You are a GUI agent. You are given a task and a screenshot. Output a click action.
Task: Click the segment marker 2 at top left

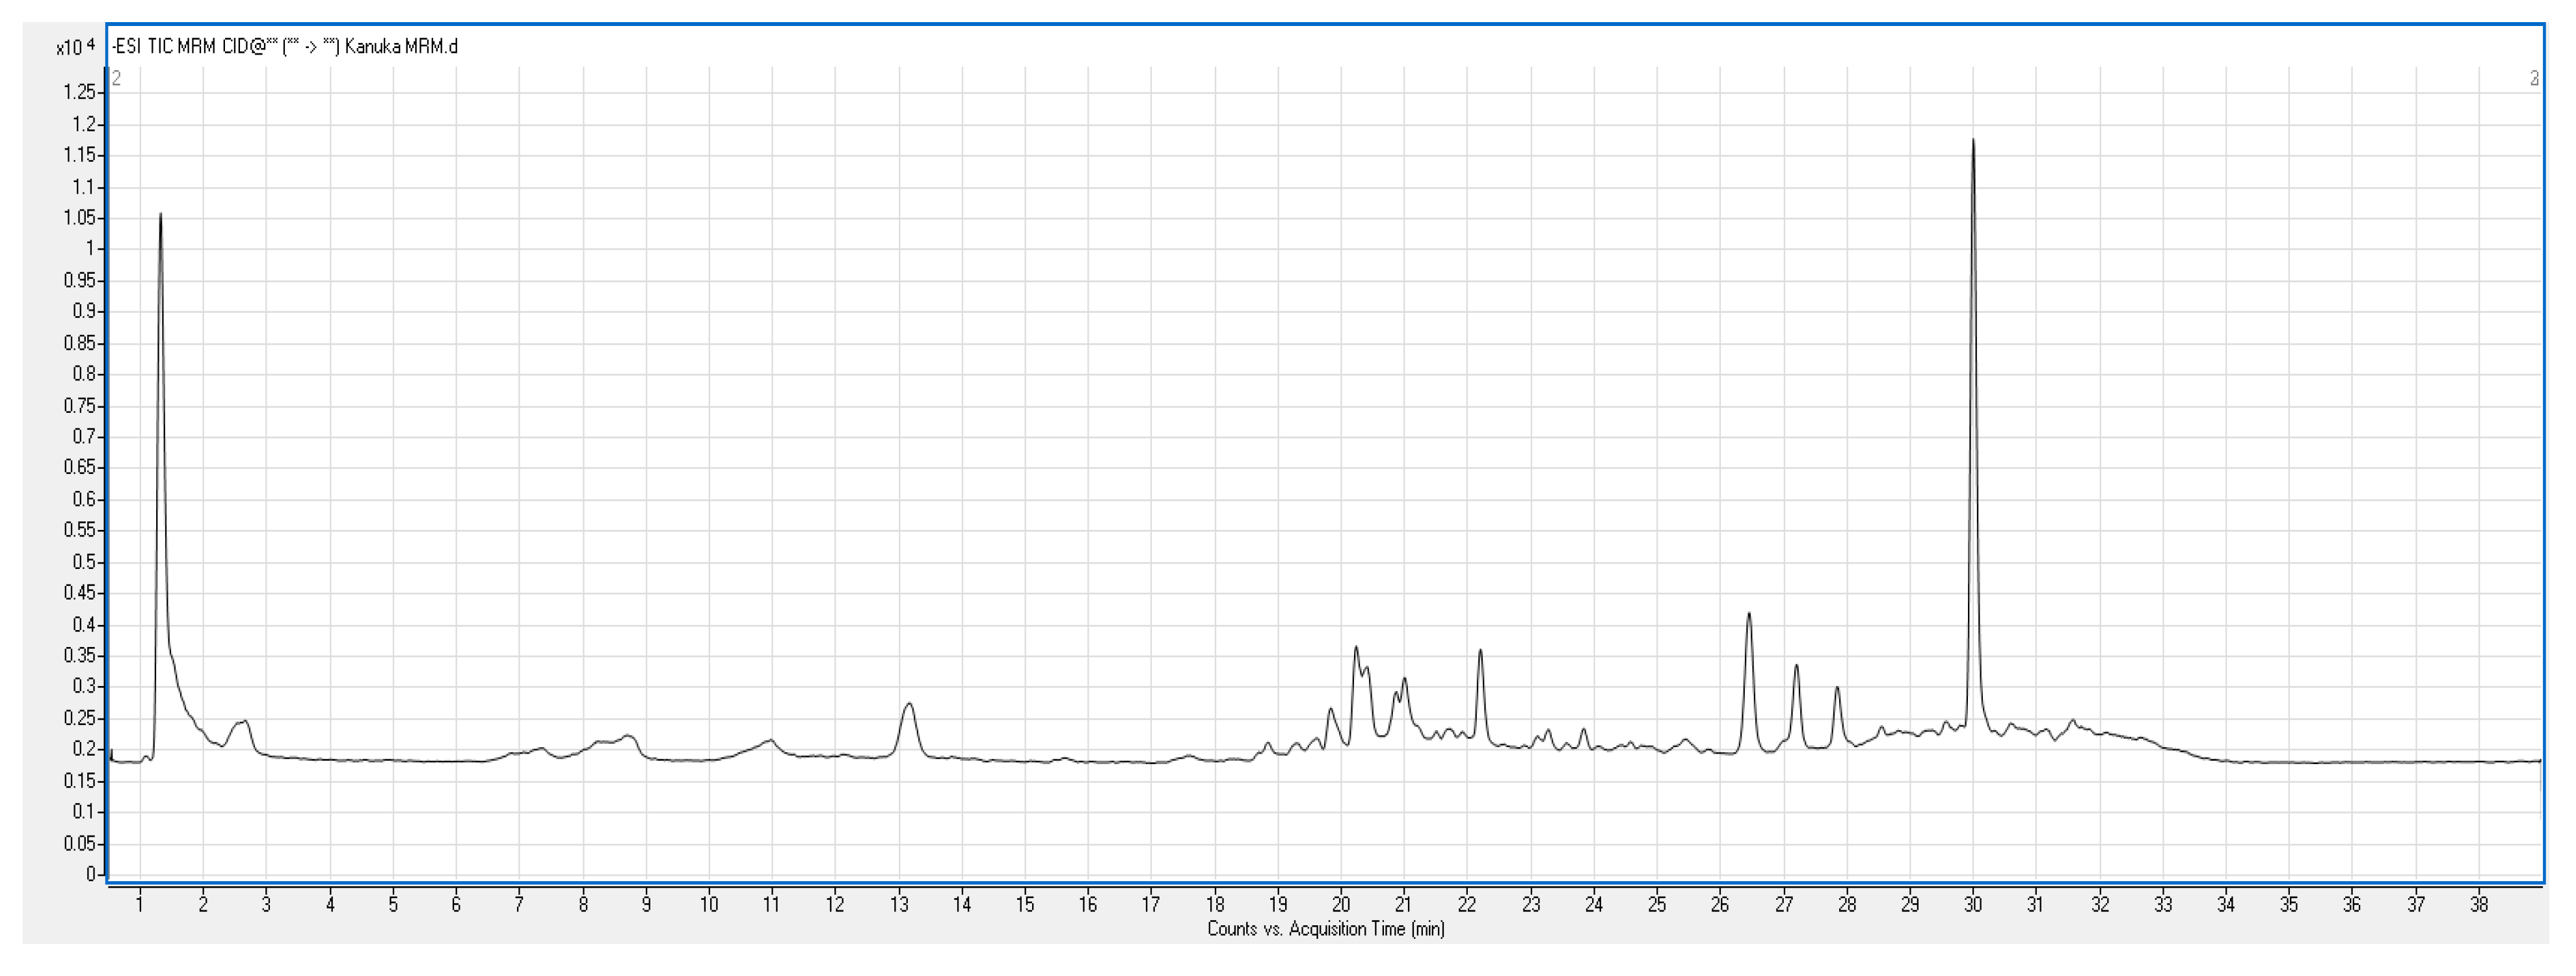pyautogui.click(x=117, y=78)
